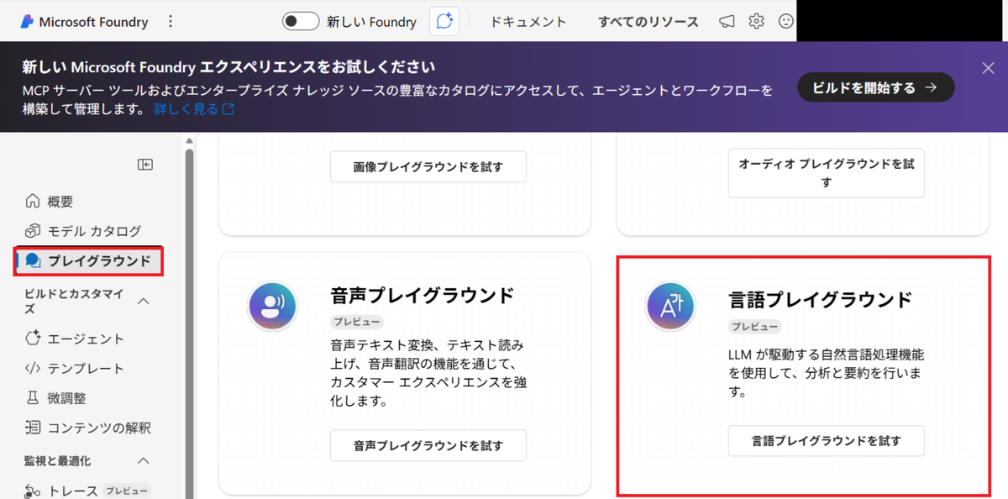Open テンプレート in the sidebar
Image resolution: width=1008 pixels, height=499 pixels.
pyautogui.click(x=86, y=369)
